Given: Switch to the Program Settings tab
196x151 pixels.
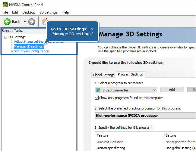Looking at the screenshot, I should click(x=130, y=74).
